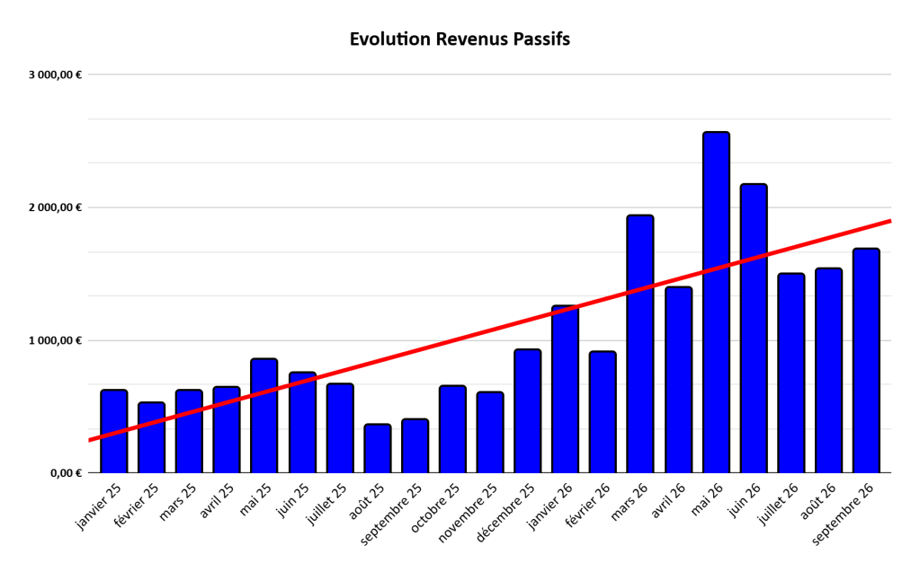920x572 pixels.
Task: Click the 1 000,00 € axis label
Action: click(x=55, y=340)
